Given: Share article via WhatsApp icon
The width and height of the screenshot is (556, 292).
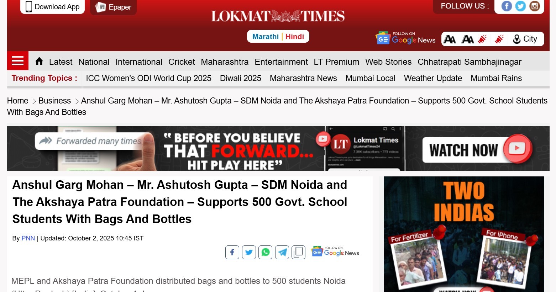Looking at the screenshot, I should pos(266,253).
